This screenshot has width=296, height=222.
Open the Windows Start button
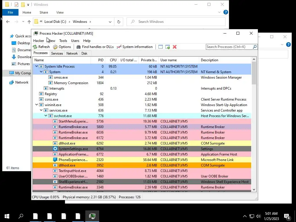pos(7,216)
